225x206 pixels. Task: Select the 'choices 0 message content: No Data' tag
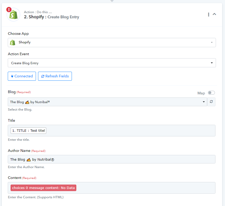coord(43,188)
